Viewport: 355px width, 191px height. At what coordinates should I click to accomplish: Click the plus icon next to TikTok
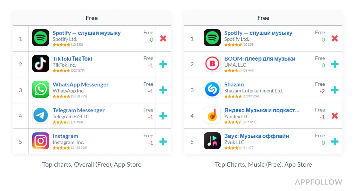[x=163, y=64]
